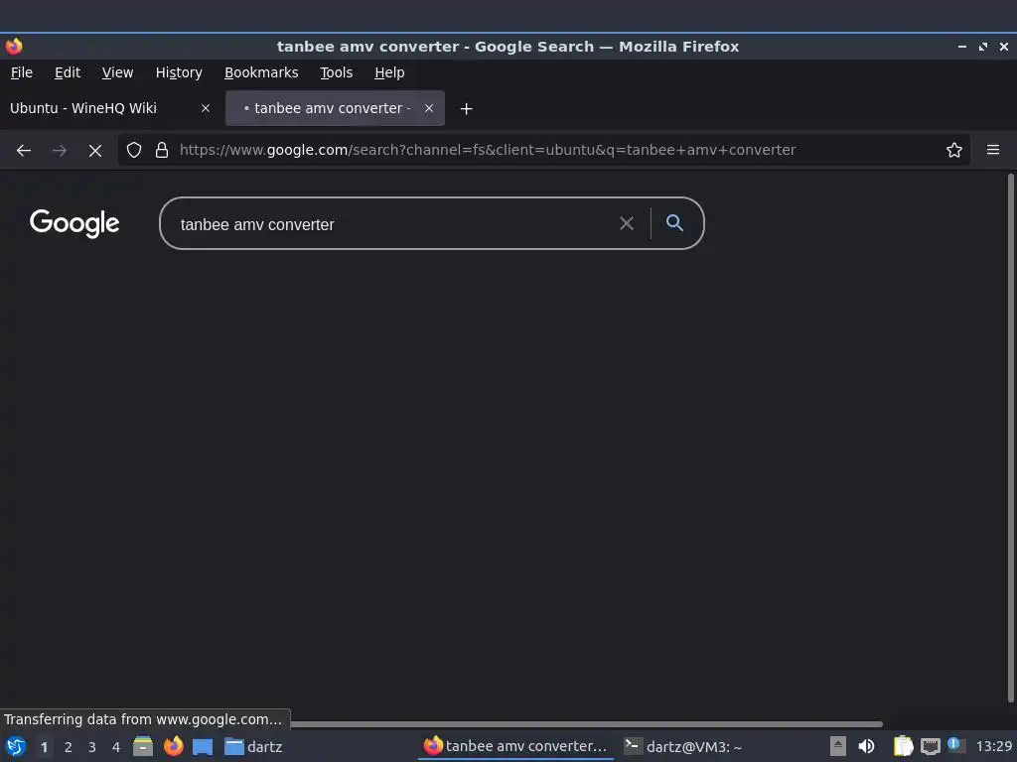Switch to workspace 4
The width and height of the screenshot is (1017, 762).
coord(116,747)
